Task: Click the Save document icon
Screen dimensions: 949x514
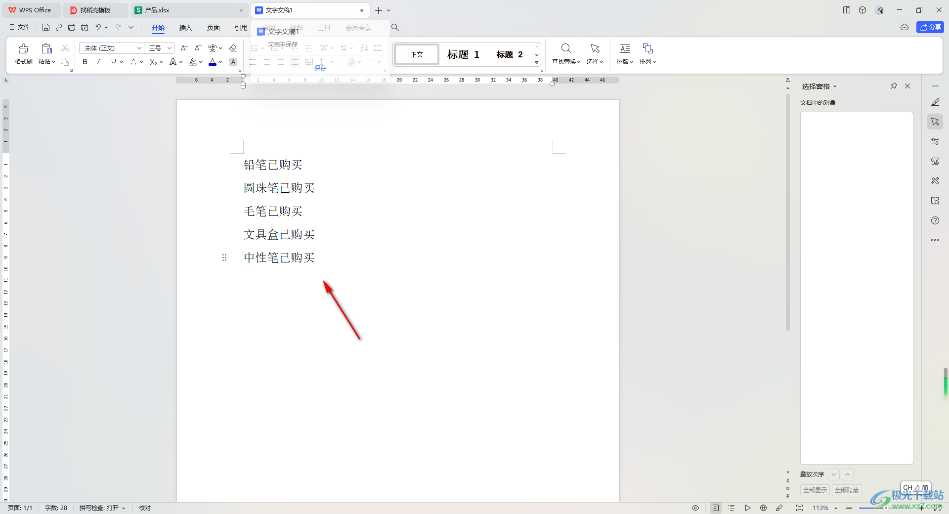Action: click(x=45, y=28)
